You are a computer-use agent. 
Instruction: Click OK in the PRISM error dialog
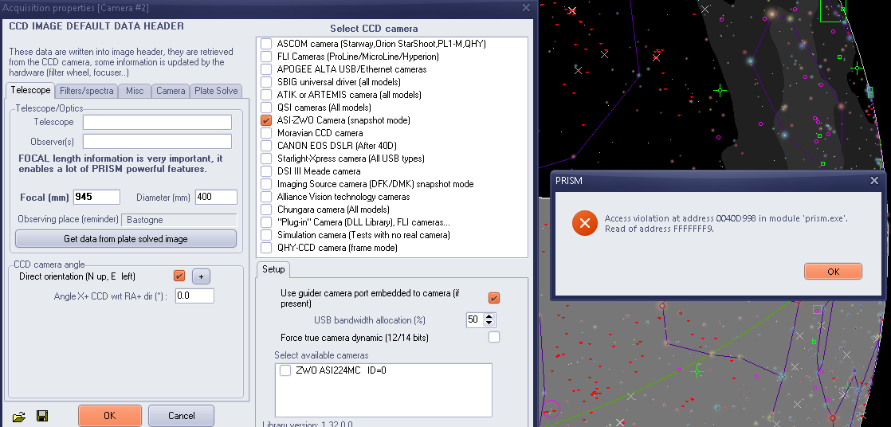coord(833,272)
